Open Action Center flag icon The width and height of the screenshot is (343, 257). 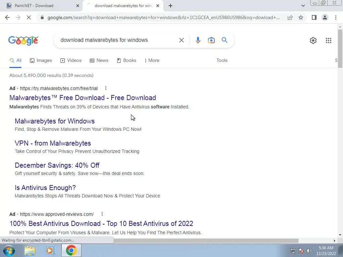(301, 251)
